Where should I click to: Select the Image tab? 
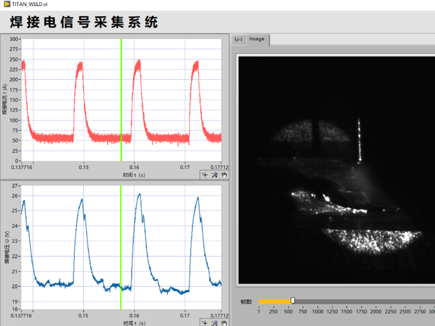click(257, 39)
